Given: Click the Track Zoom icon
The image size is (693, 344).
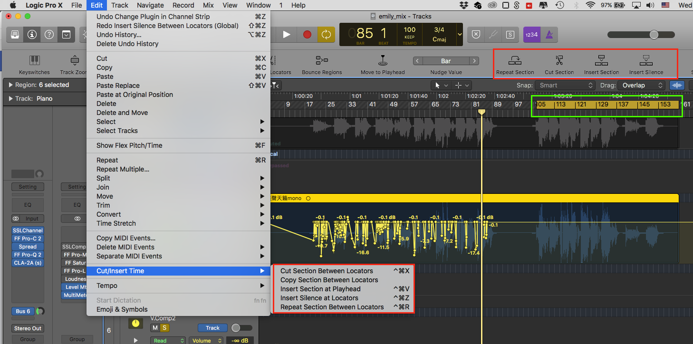Looking at the screenshot, I should click(x=75, y=60).
